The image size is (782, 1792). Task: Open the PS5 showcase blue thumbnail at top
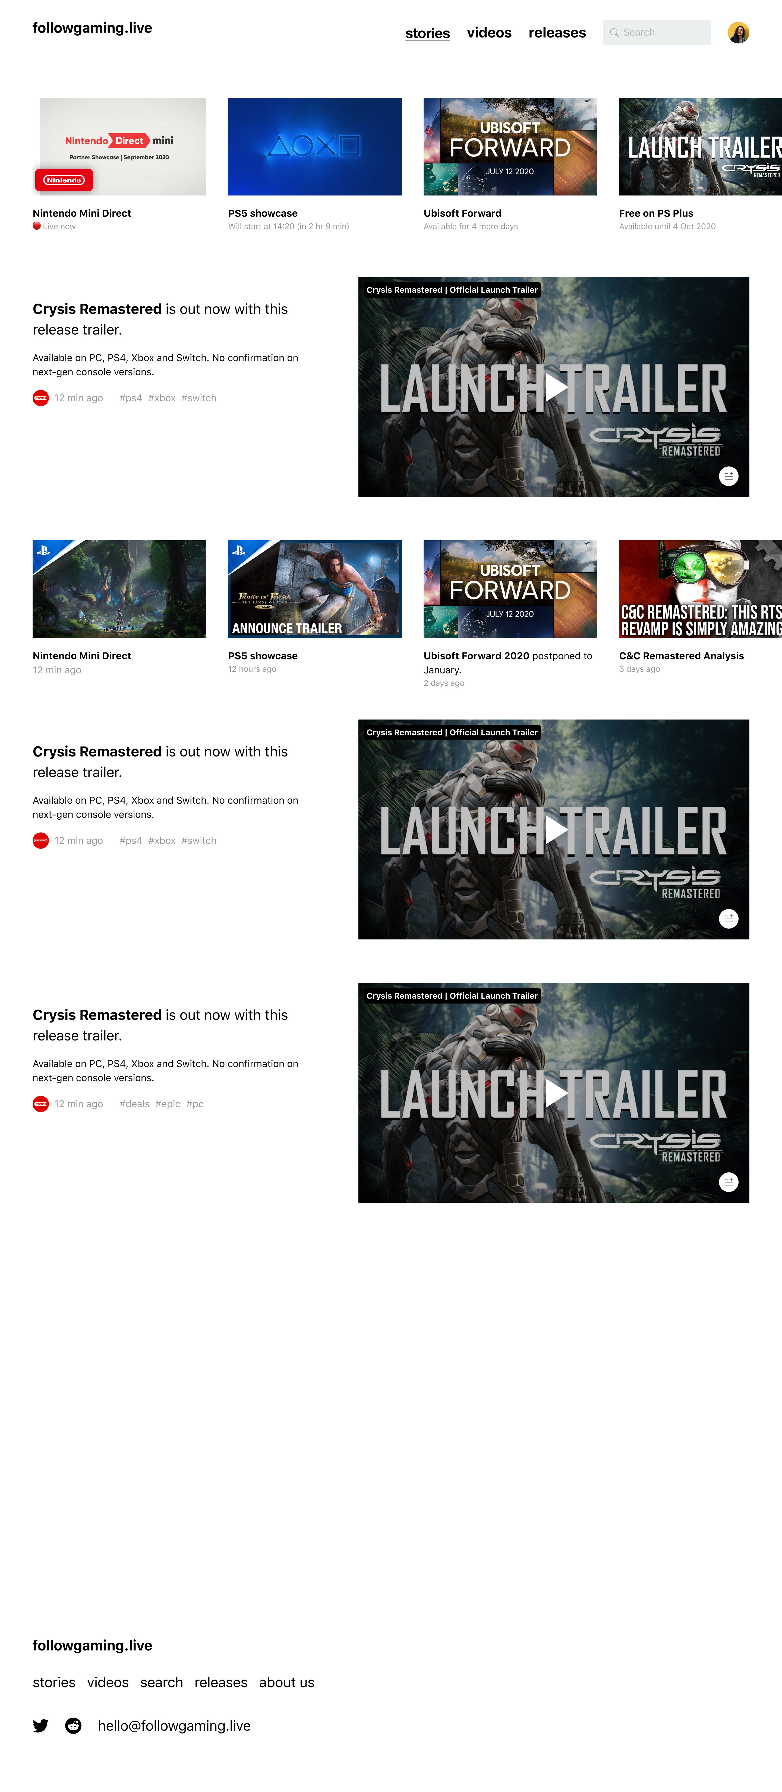tap(315, 147)
